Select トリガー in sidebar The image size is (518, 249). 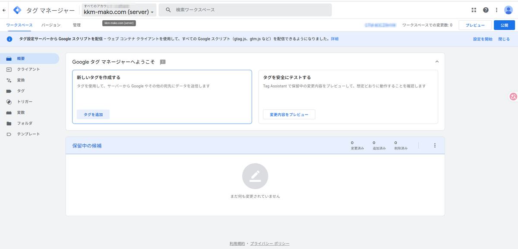[x=29, y=102]
